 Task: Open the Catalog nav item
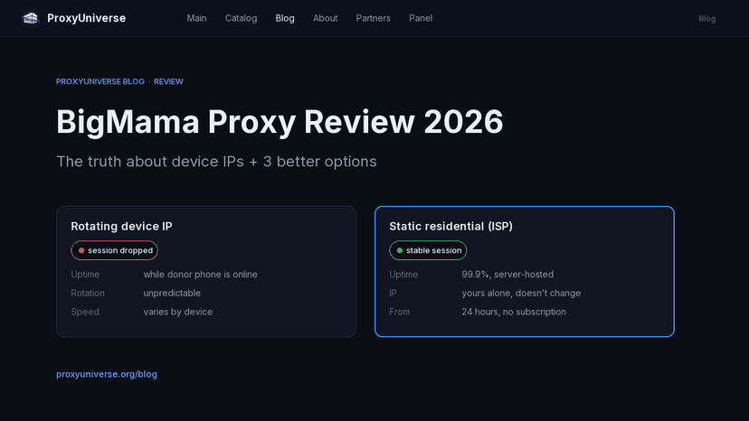coord(241,18)
